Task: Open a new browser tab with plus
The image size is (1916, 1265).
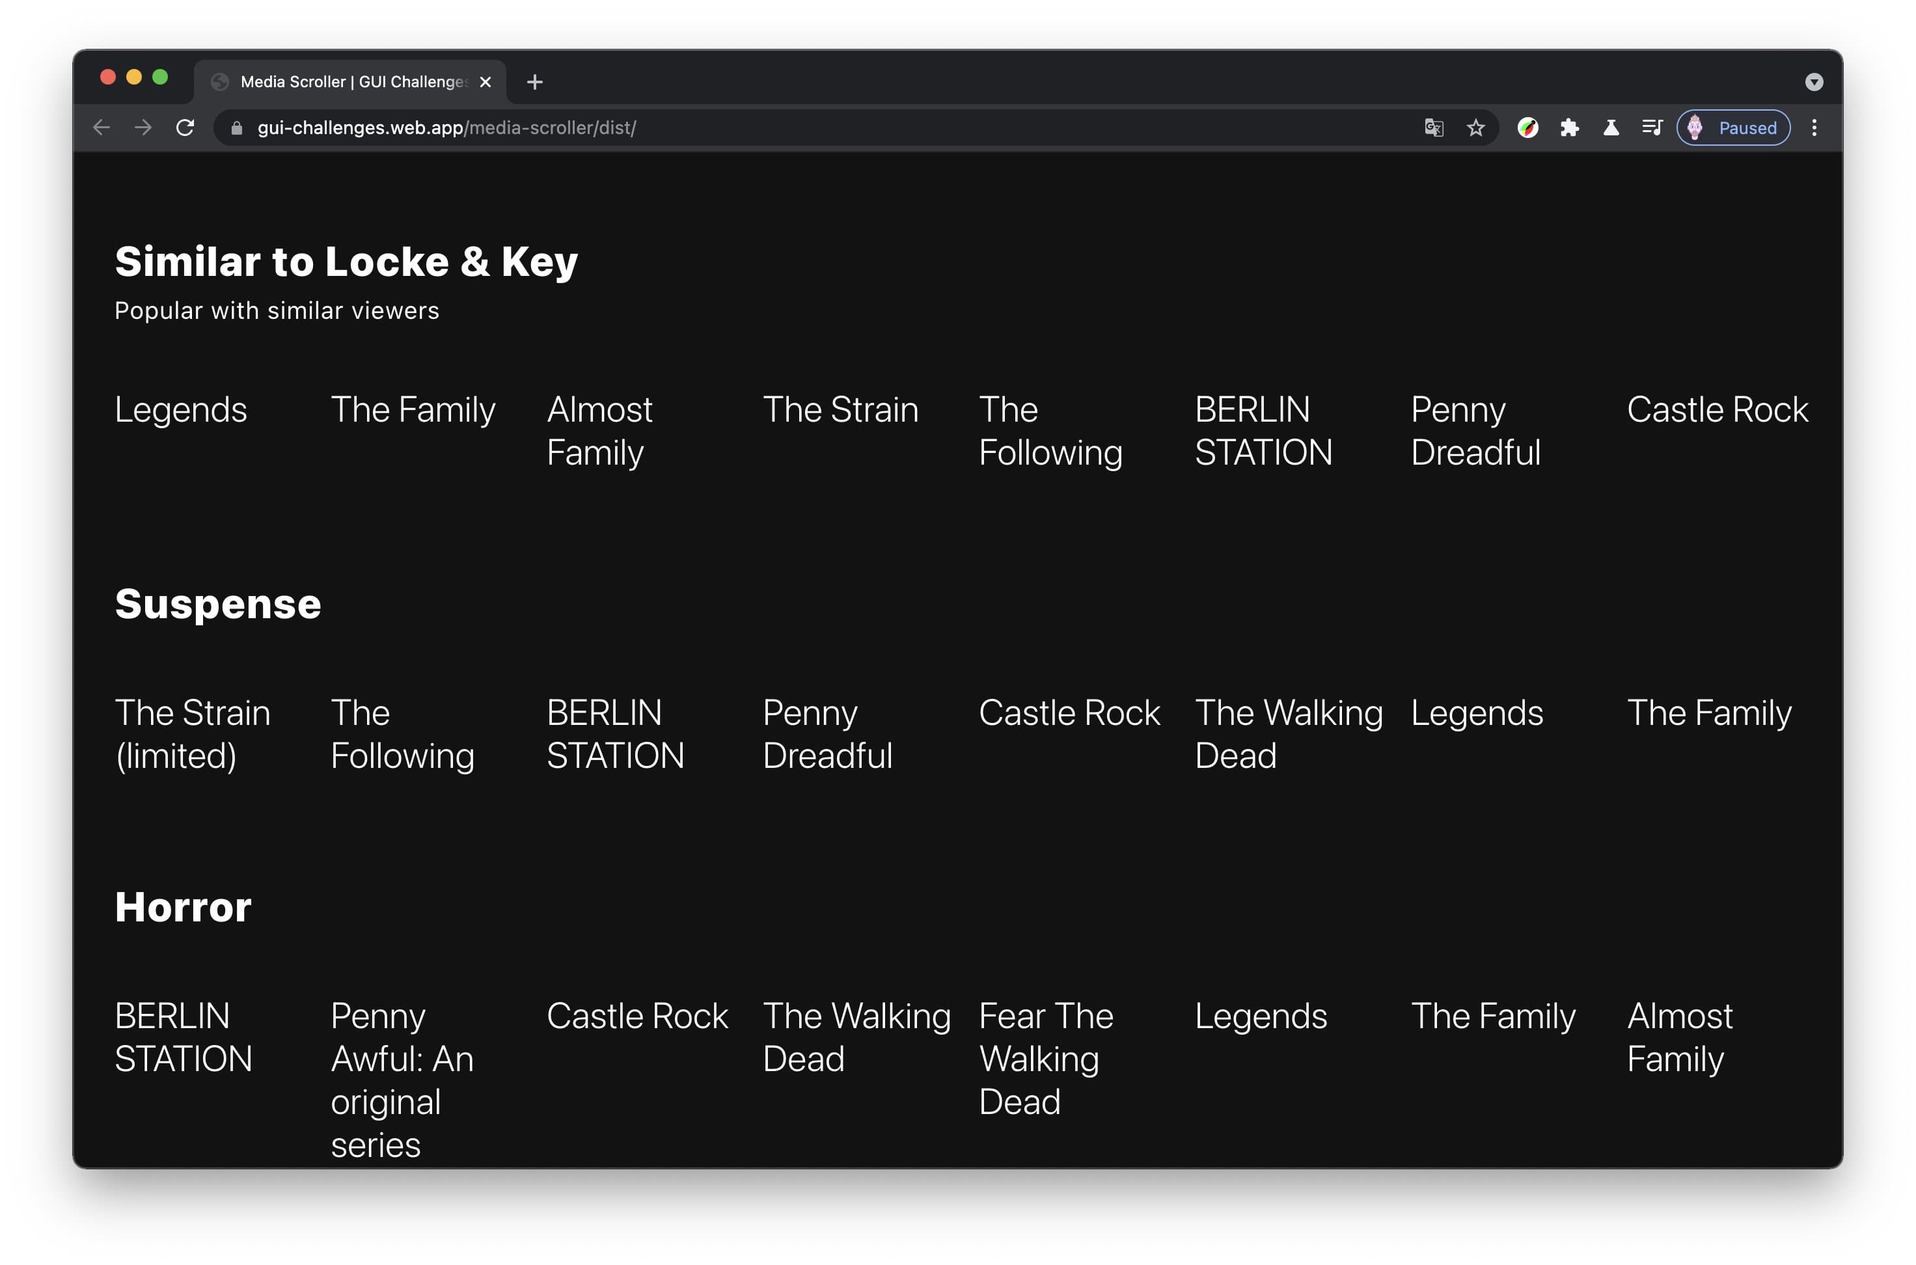Action: click(535, 81)
